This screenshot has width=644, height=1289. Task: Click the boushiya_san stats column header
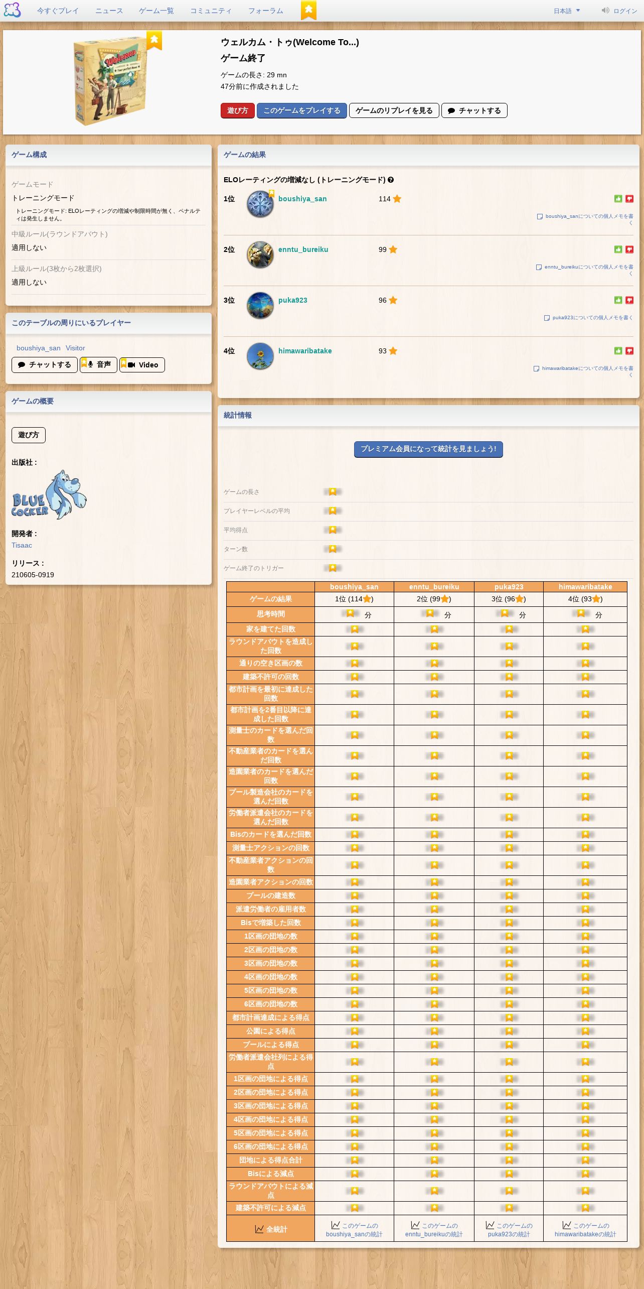pyautogui.click(x=354, y=587)
